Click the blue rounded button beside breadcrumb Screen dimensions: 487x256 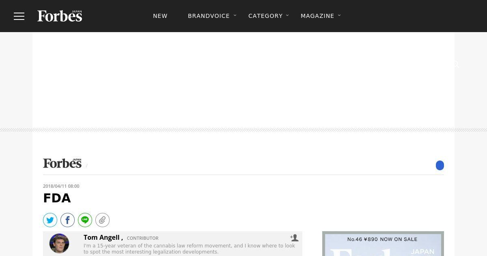tap(440, 165)
